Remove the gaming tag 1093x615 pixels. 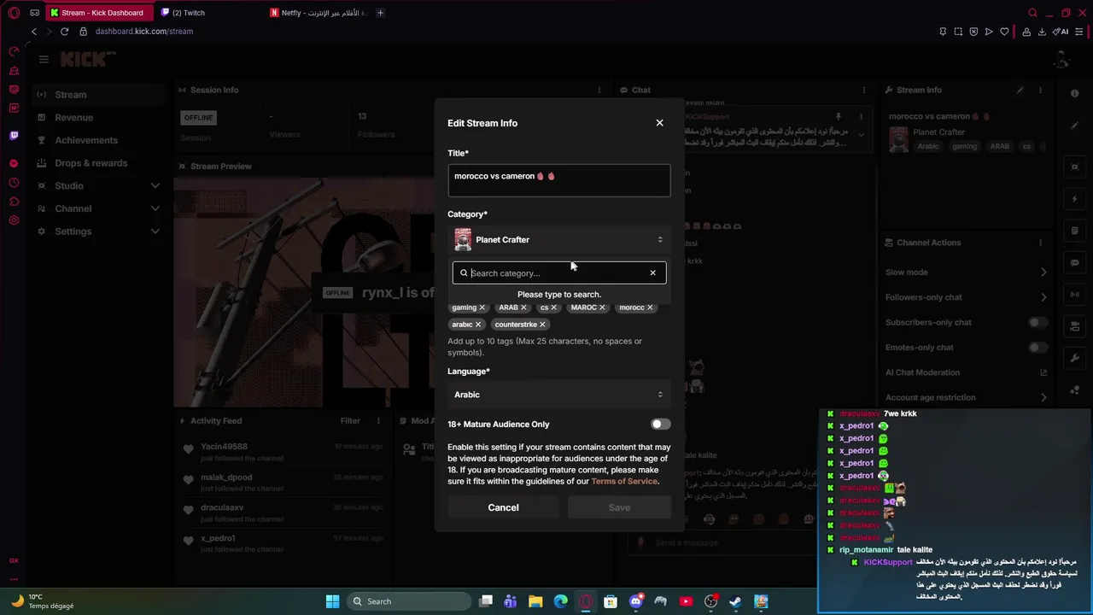click(482, 307)
